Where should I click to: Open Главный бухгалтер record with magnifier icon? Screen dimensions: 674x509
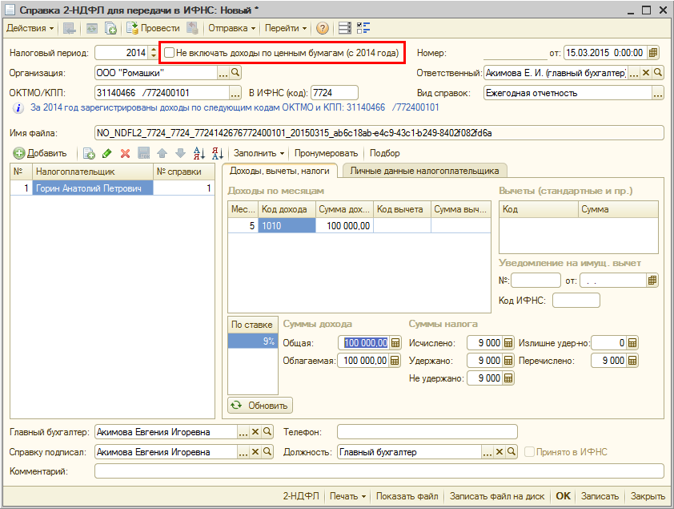coord(267,431)
